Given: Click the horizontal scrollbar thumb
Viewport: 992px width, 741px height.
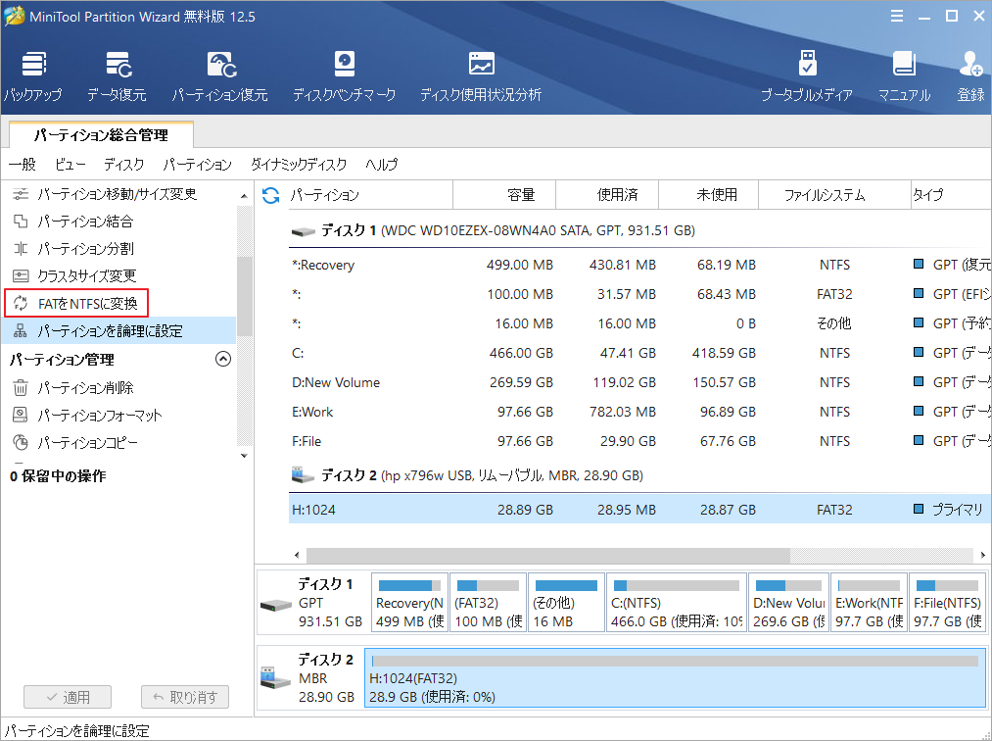Looking at the screenshot, I should (x=547, y=556).
